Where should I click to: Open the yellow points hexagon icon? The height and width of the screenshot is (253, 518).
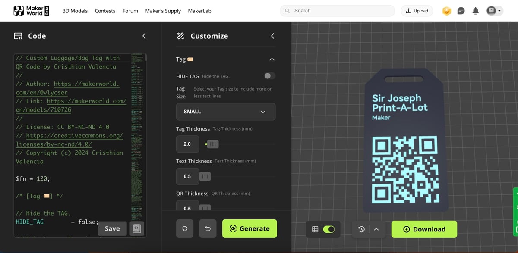(x=447, y=11)
